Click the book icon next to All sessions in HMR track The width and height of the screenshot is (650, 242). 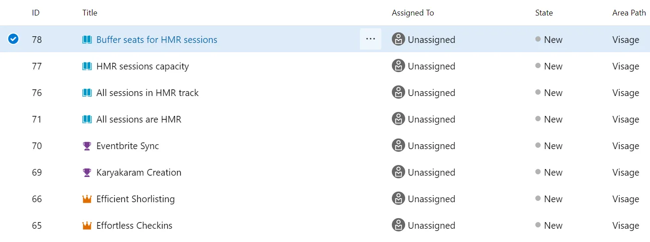87,93
